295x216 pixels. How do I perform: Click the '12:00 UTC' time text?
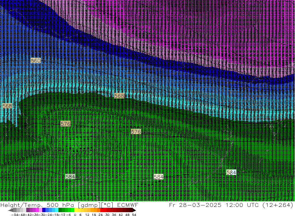[x=242, y=205]
